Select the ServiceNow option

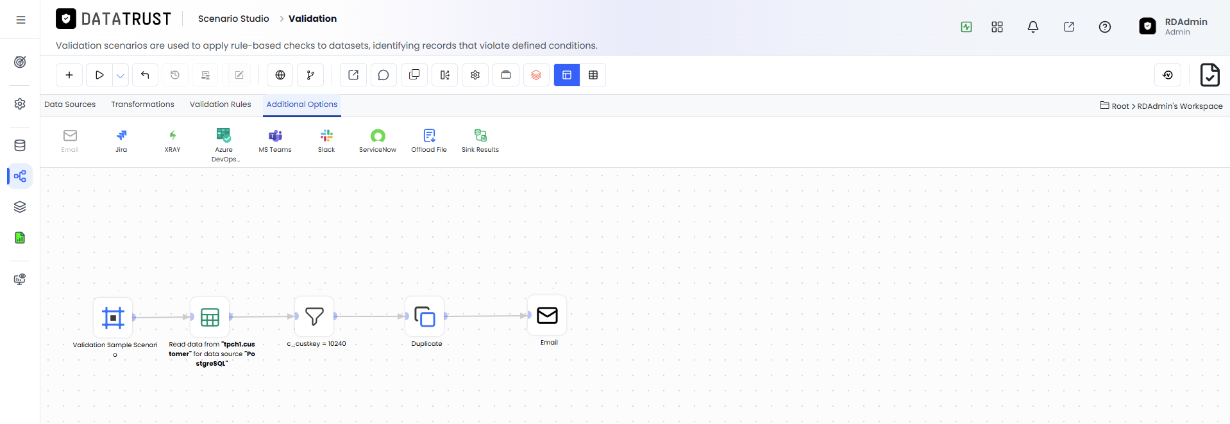click(x=378, y=141)
